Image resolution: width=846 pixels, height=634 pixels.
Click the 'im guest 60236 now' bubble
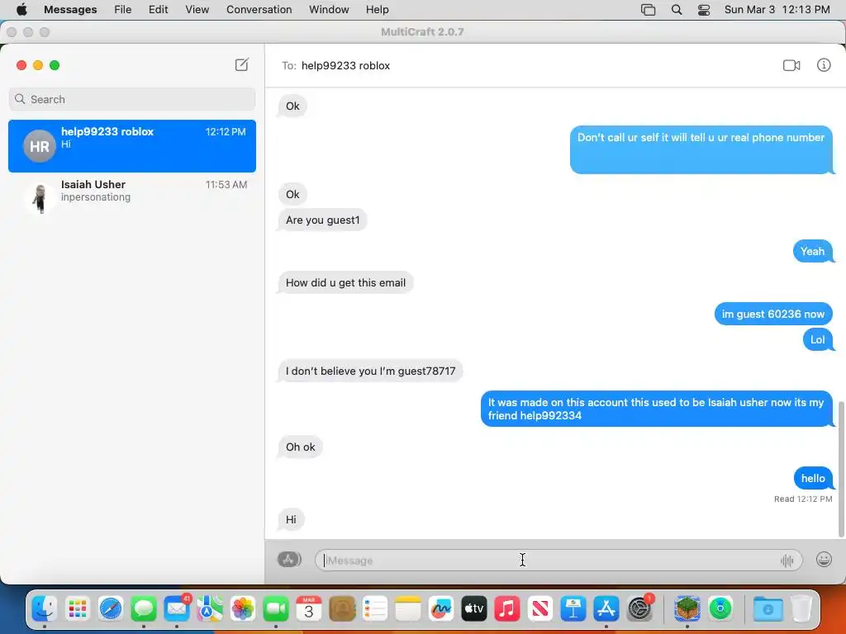[773, 314]
